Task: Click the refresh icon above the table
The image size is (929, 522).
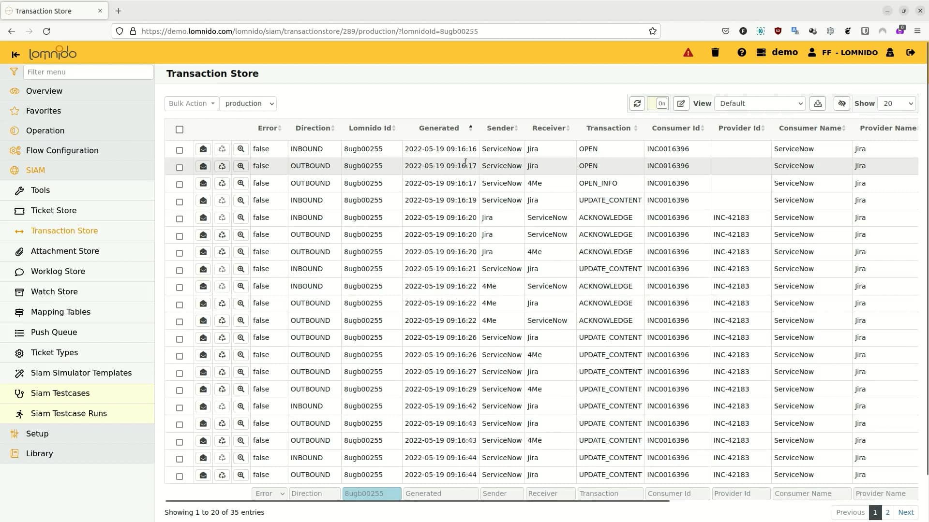Action: click(x=637, y=103)
